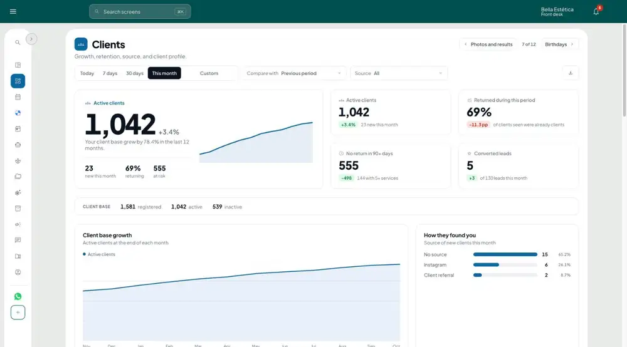This screenshot has width=627, height=347.
Task: Click the chat message icon in sidebar
Action: (x=18, y=240)
